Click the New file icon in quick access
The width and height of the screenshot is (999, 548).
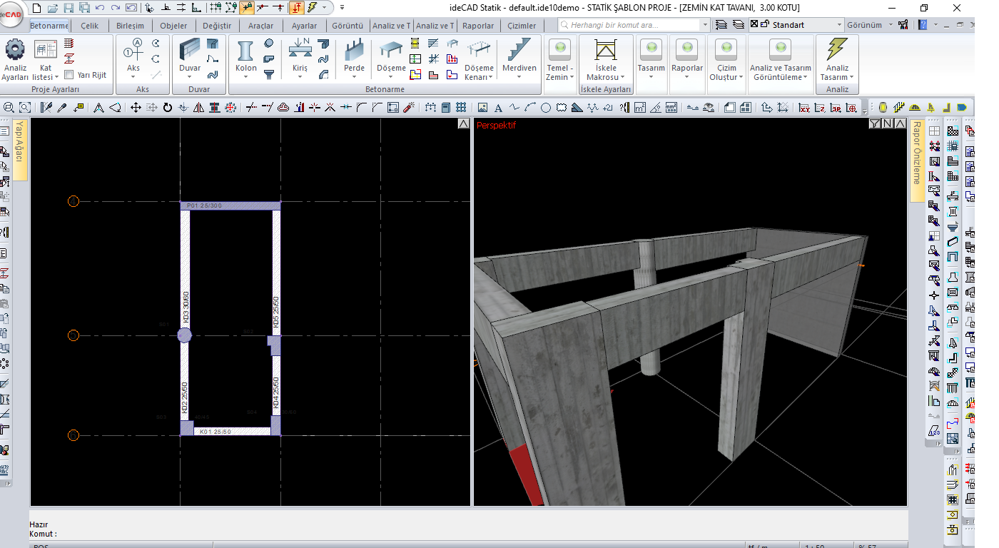click(x=38, y=8)
